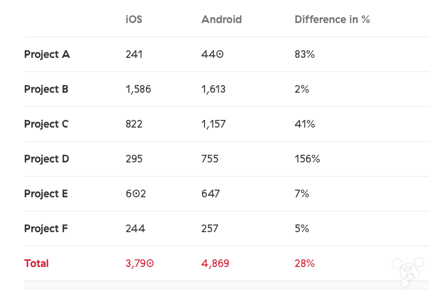
Task: Click Project A's iOS value 241
Action: click(134, 54)
